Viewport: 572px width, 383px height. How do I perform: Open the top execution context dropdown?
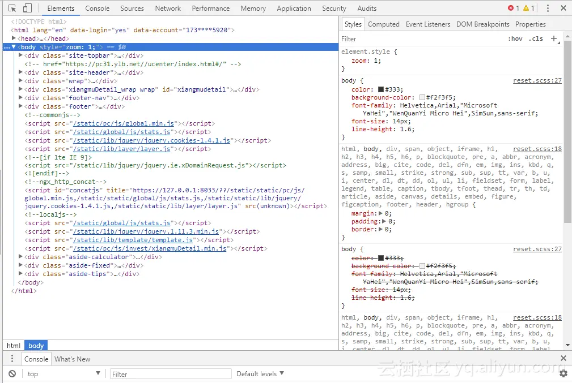63,374
